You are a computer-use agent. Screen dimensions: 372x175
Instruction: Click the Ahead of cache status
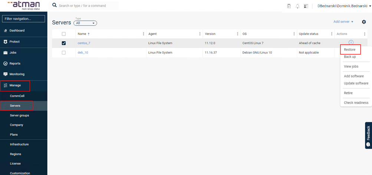(310, 43)
